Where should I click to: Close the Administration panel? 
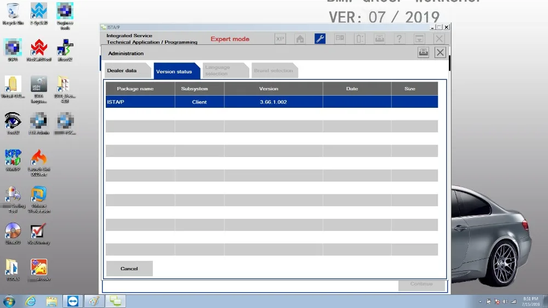pos(440,53)
